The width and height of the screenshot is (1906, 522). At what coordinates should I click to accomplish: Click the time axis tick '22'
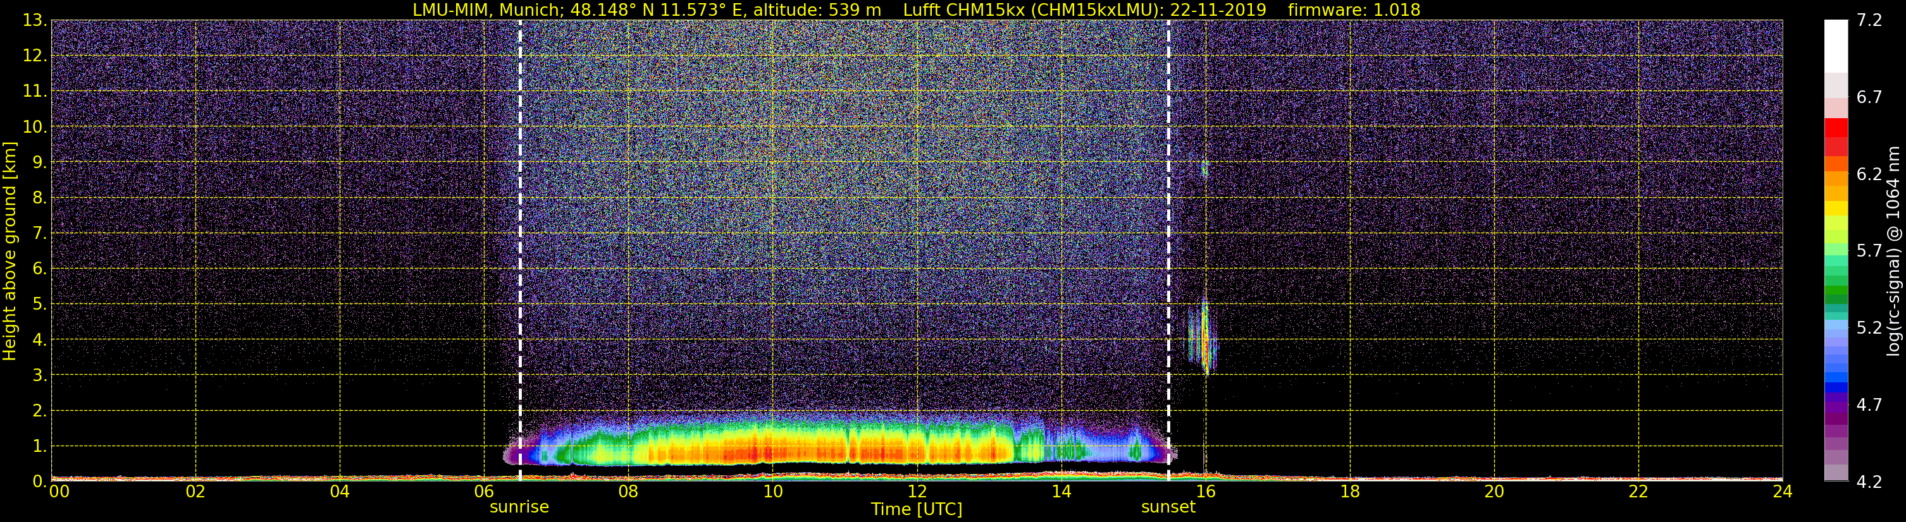point(1638,492)
